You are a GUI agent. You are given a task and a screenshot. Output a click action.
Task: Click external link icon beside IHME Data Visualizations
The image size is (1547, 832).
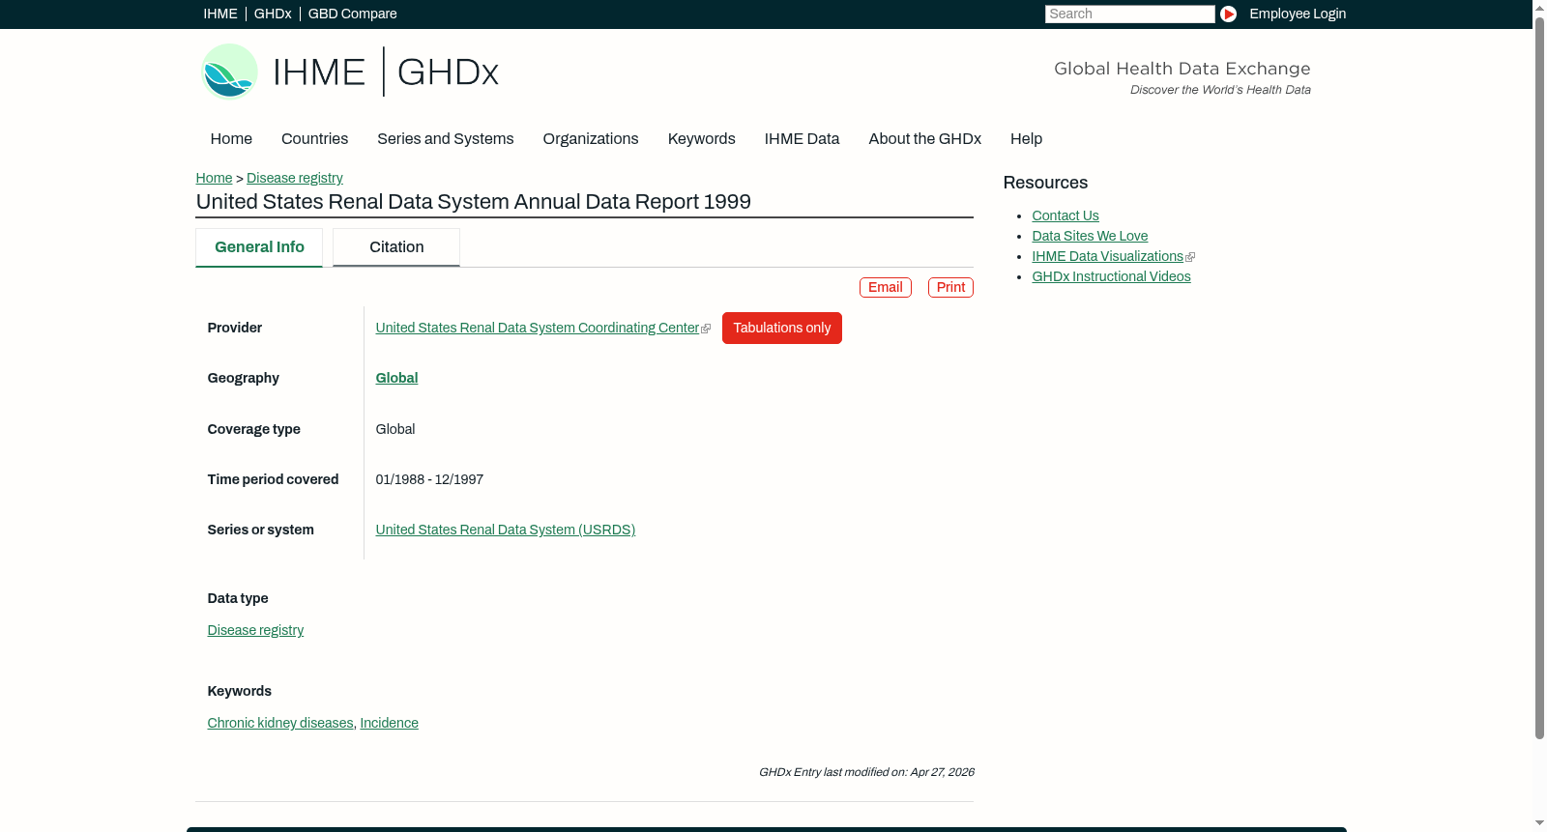pos(1190,257)
